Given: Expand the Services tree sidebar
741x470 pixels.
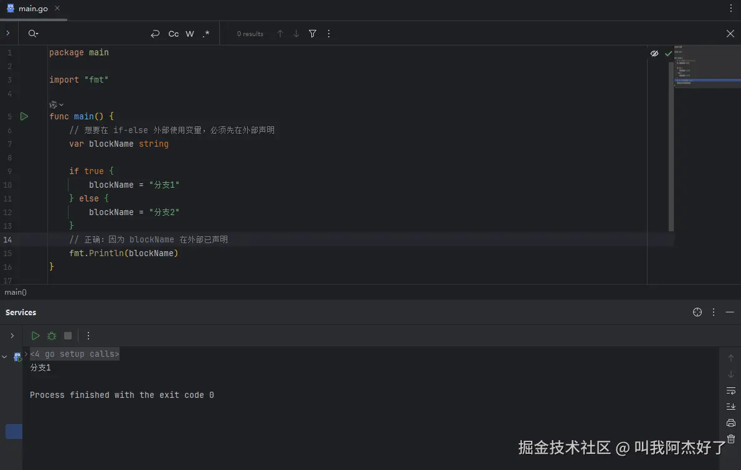Looking at the screenshot, I should pos(12,336).
